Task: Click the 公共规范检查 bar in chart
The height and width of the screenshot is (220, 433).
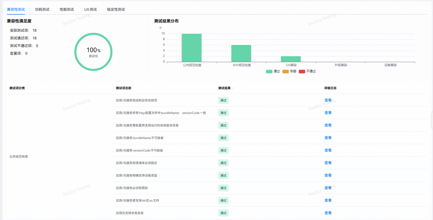Action: (192, 48)
